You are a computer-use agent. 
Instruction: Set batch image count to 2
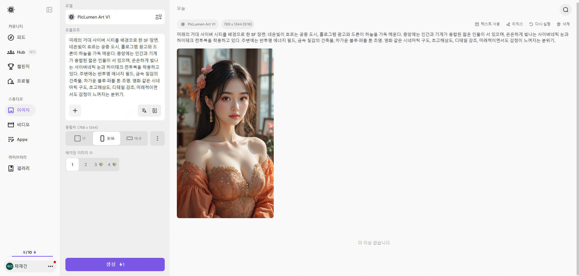tap(86, 165)
